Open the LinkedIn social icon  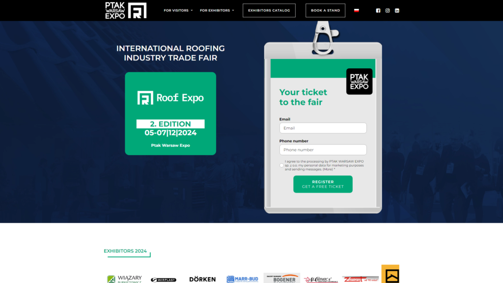397,11
